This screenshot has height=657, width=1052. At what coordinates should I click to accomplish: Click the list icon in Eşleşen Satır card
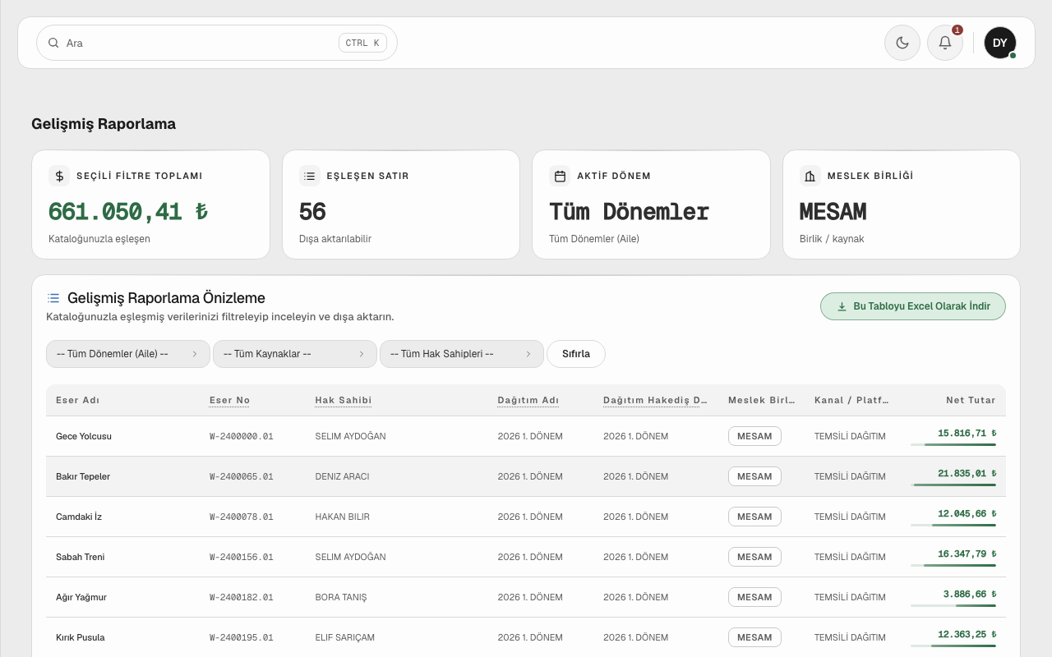[310, 176]
